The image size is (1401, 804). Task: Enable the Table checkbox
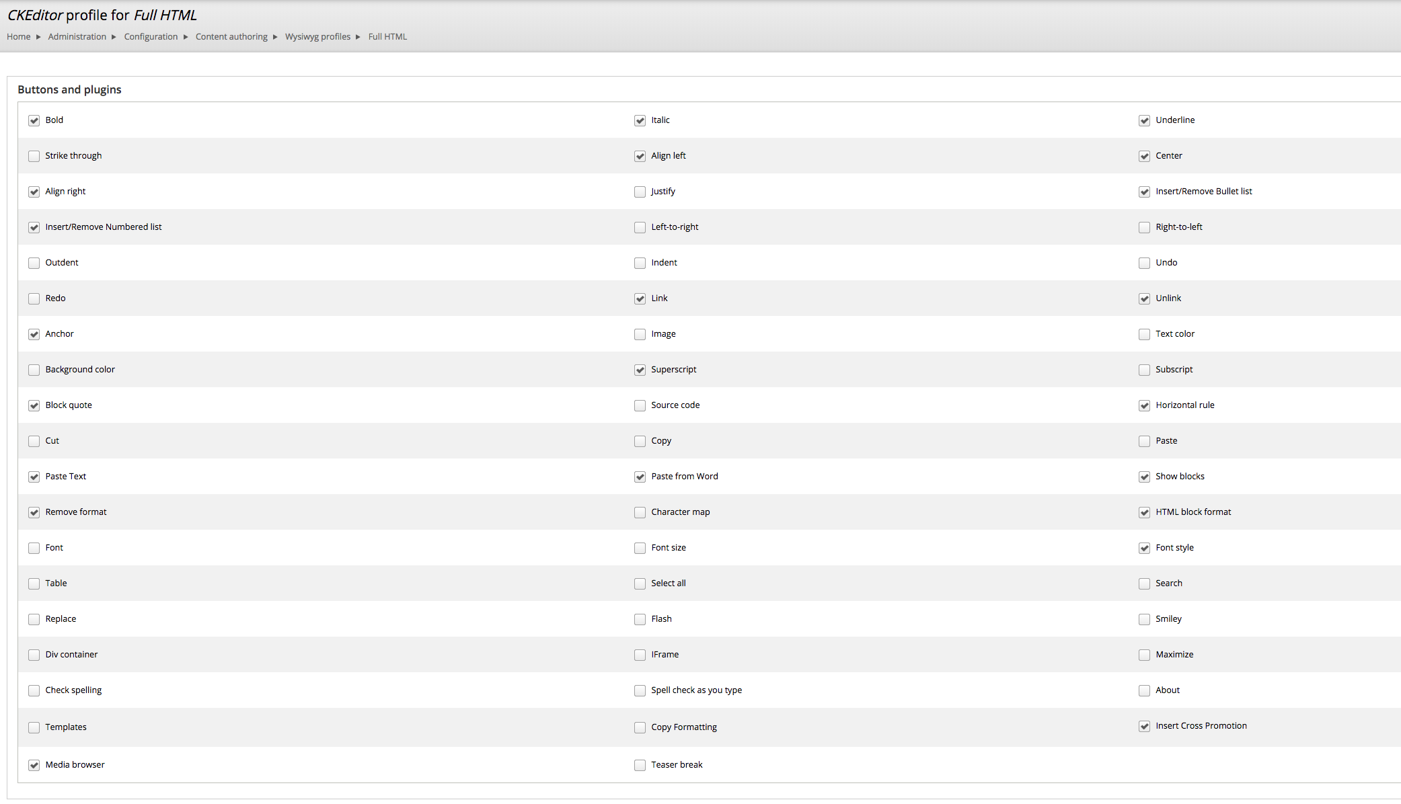(34, 584)
